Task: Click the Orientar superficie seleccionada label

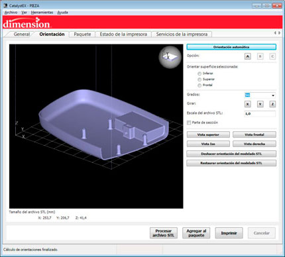Action: pos(212,67)
